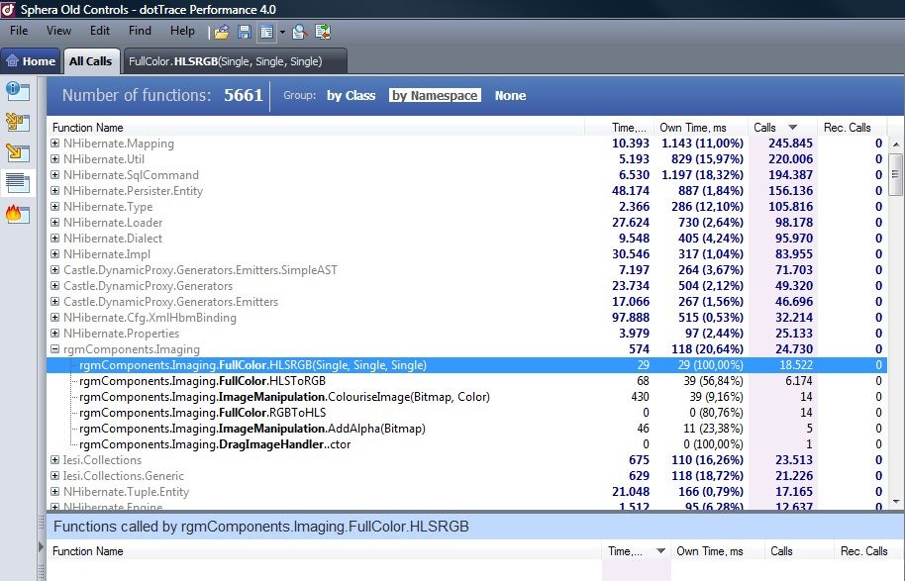Viewport: 905px width, 581px height.
Task: Open the View menu
Action: click(x=58, y=31)
